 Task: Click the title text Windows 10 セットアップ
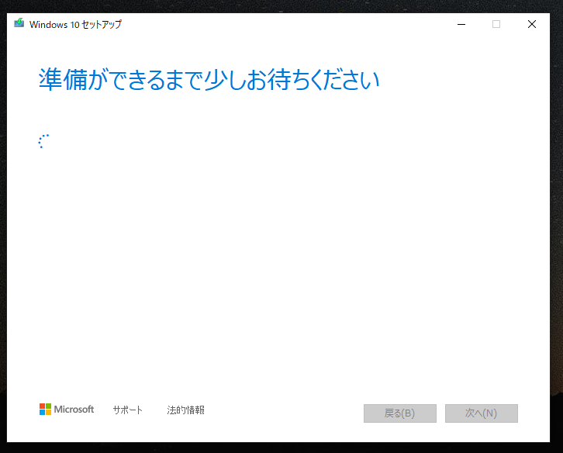75,24
